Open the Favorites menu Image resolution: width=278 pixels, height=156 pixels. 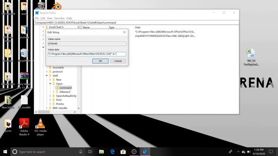[x=60, y=18]
